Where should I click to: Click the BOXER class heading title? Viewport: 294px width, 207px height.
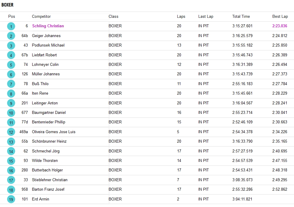point(7,5)
